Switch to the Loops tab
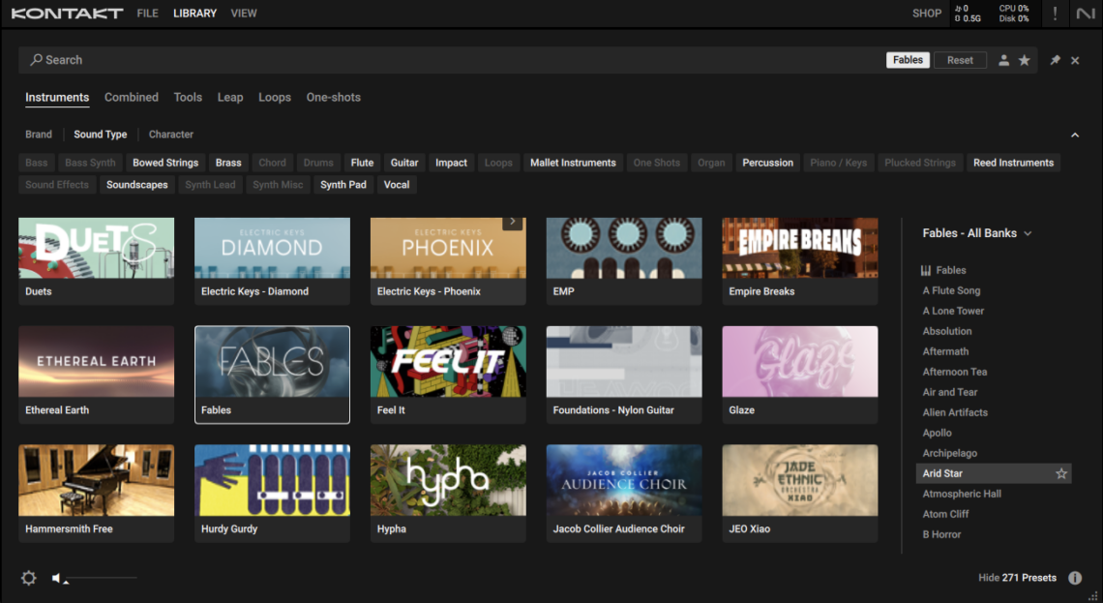This screenshot has width=1103, height=603. (275, 97)
